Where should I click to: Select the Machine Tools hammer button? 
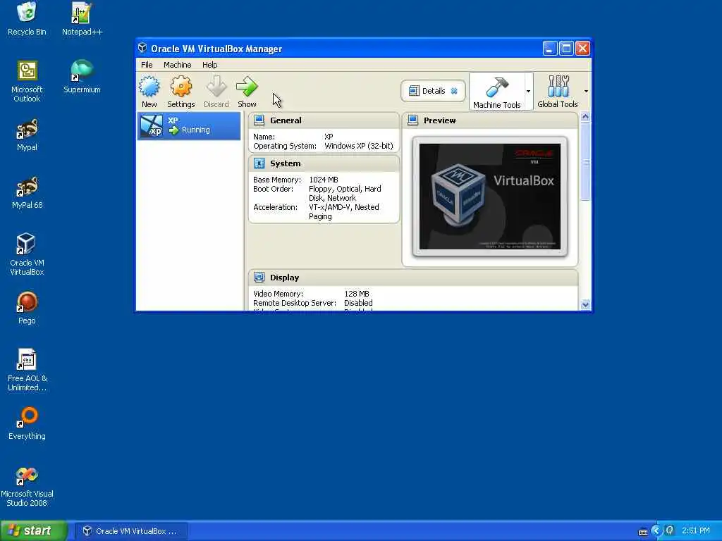497,92
